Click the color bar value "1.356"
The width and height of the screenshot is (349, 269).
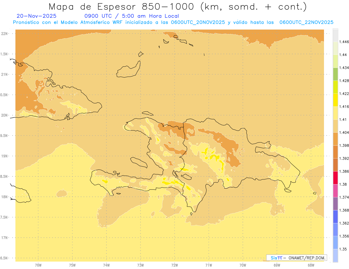point(344,236)
